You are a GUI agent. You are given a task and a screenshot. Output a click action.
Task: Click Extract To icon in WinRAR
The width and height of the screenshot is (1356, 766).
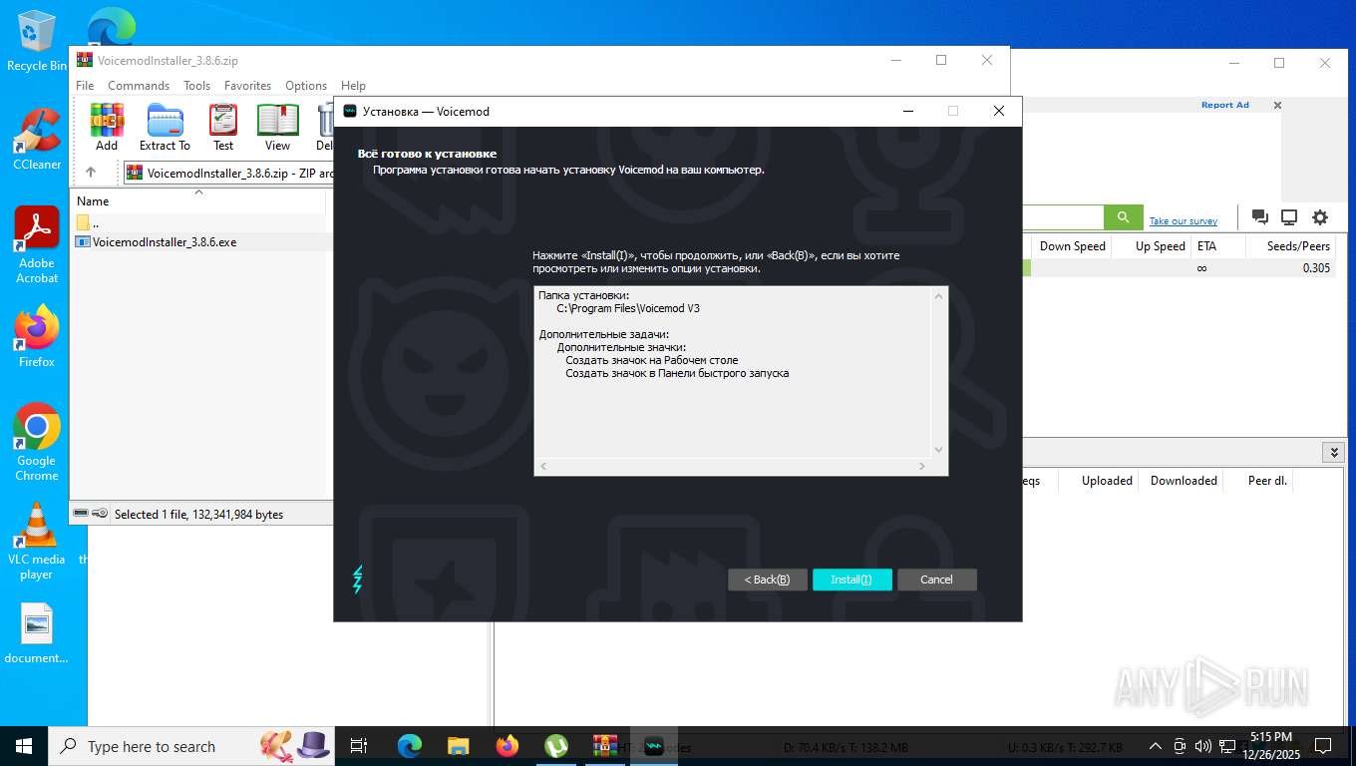[x=165, y=127]
